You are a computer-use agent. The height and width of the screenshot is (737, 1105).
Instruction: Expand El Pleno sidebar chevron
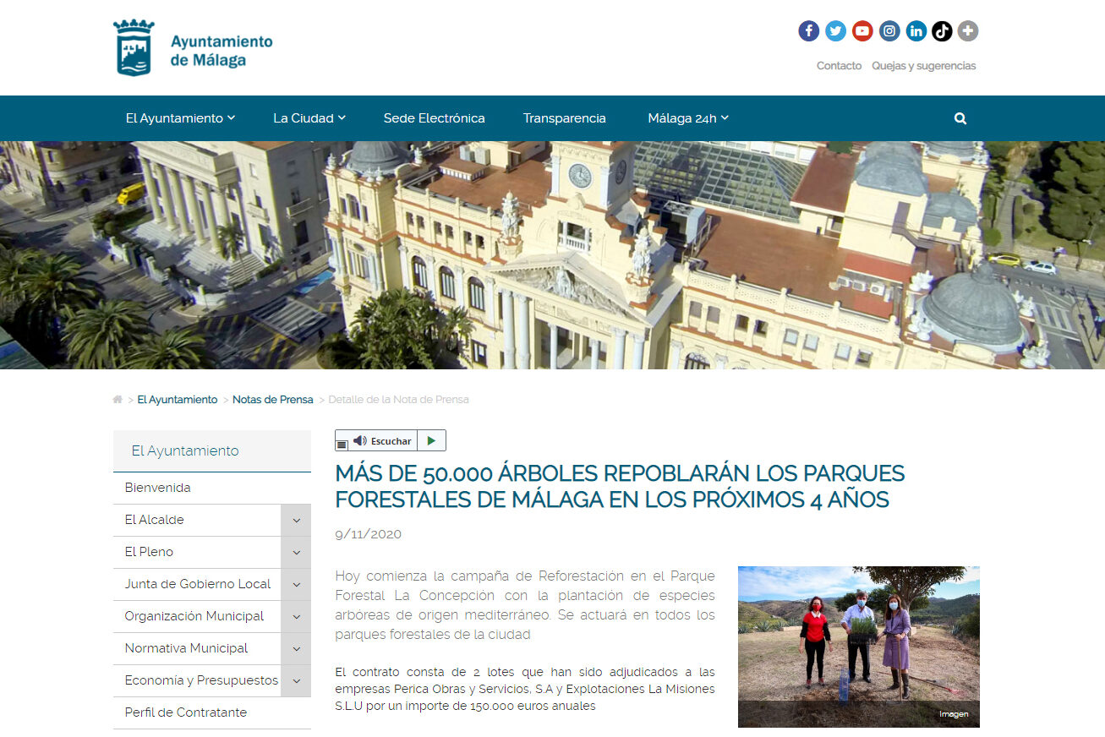click(x=296, y=553)
